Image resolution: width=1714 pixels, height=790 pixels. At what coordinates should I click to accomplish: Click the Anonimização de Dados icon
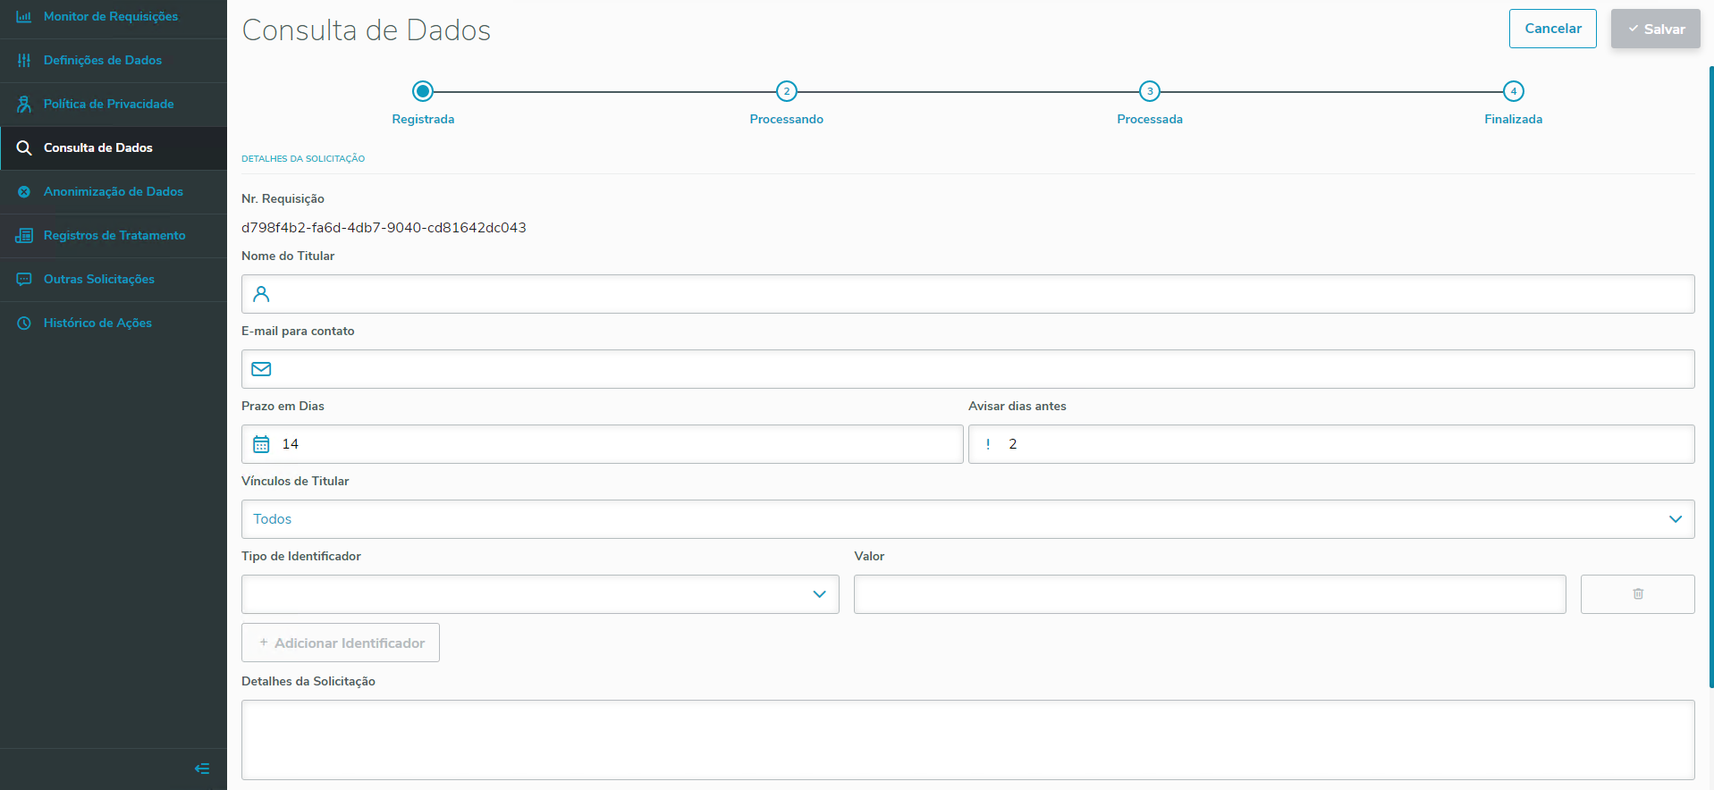point(24,191)
